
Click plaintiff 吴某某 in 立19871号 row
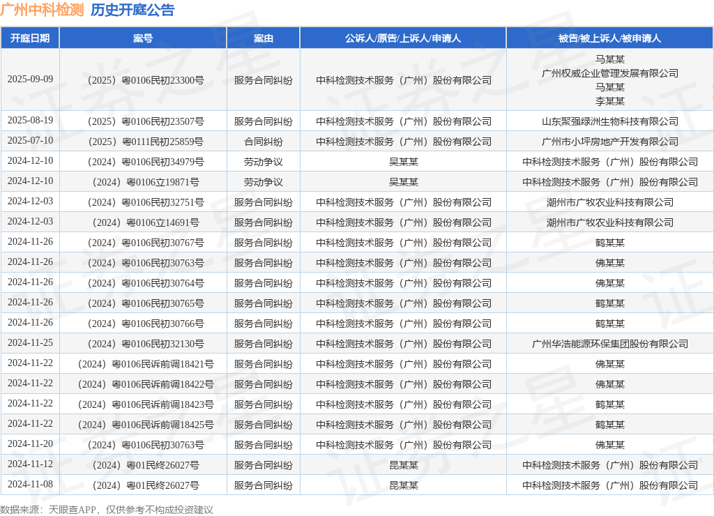tap(404, 182)
